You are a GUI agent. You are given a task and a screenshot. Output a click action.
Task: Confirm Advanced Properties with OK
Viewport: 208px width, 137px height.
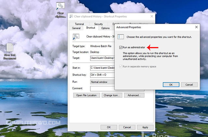(x=171, y=85)
